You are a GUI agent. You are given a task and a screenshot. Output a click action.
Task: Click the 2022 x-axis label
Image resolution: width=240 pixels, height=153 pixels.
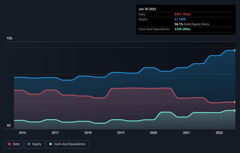tap(219, 133)
